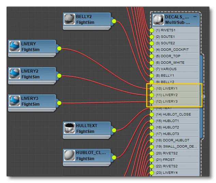This screenshot has height=183, width=216.
Task: Click input socket for (11) LIVERY2
Action: pos(152,95)
